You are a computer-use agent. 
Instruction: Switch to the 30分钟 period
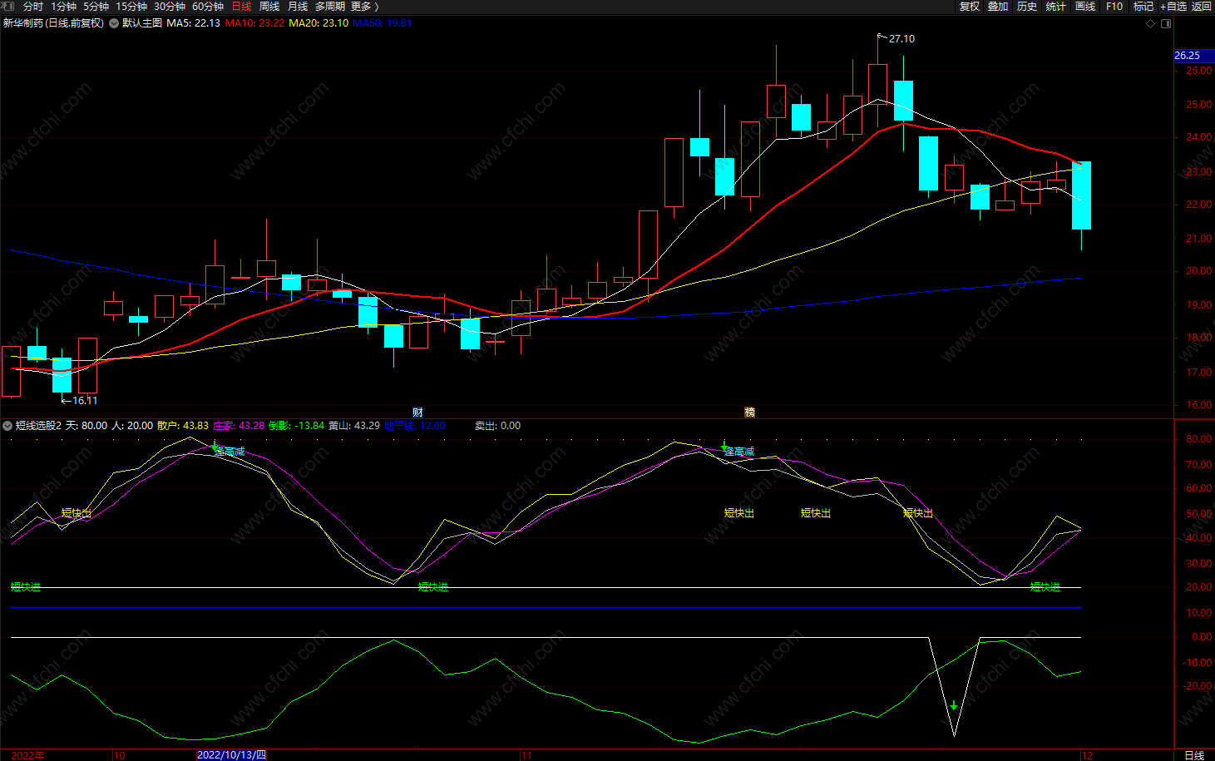170,6
